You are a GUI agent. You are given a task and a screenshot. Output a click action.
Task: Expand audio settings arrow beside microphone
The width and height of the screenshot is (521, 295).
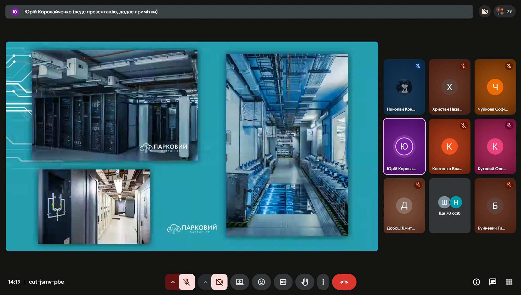click(x=173, y=282)
